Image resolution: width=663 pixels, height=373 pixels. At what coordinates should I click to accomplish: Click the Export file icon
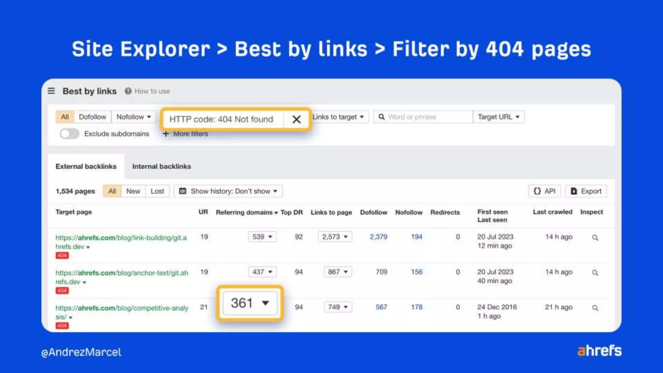pos(574,191)
